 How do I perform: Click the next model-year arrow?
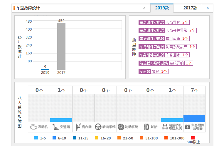[x=208, y=8]
